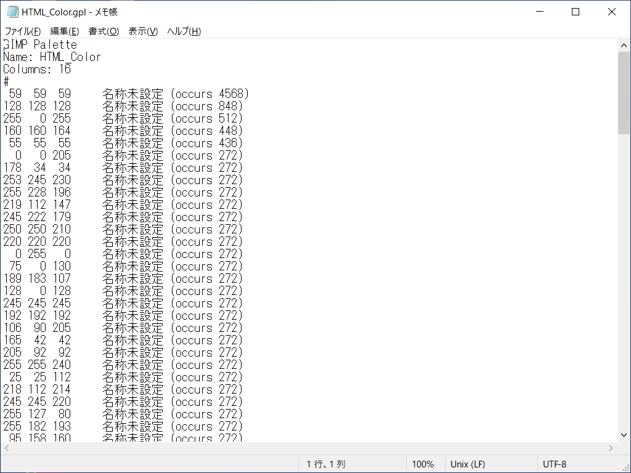This screenshot has width=631, height=473.
Task: Click the '220 220 220' color row
Action: pyautogui.click(x=123, y=241)
